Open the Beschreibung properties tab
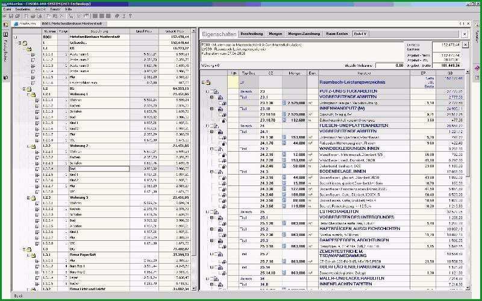The image size is (482, 301). pyautogui.click(x=252, y=34)
